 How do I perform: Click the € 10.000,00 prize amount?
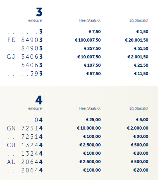click(89, 128)
